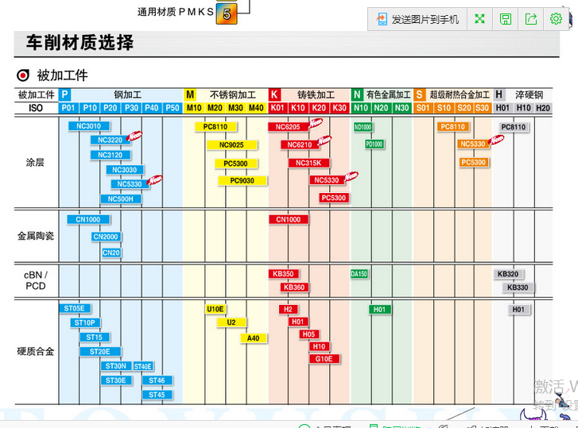Click the save floppy disk icon
The image size is (578, 428).
tap(505, 19)
